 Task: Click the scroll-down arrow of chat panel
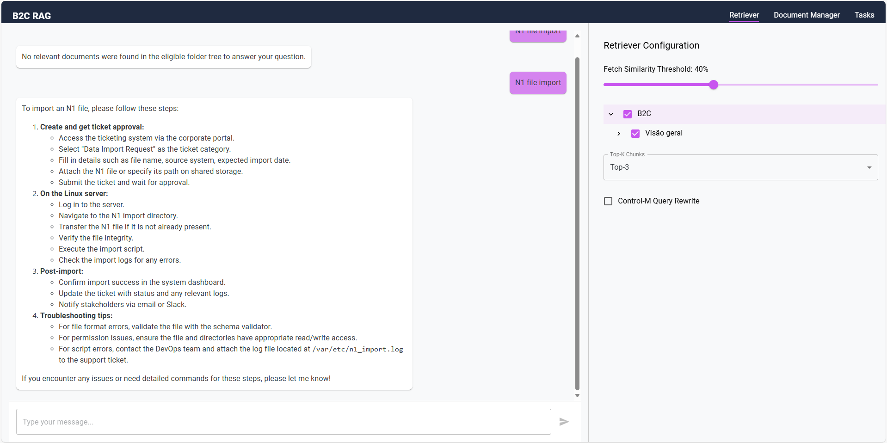577,396
